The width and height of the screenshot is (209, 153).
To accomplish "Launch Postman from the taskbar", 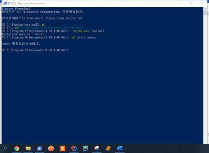I will click(51, 148).
